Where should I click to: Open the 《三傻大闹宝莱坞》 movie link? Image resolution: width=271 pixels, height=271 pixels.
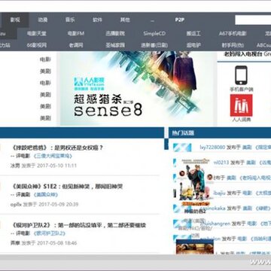[x=53, y=156]
